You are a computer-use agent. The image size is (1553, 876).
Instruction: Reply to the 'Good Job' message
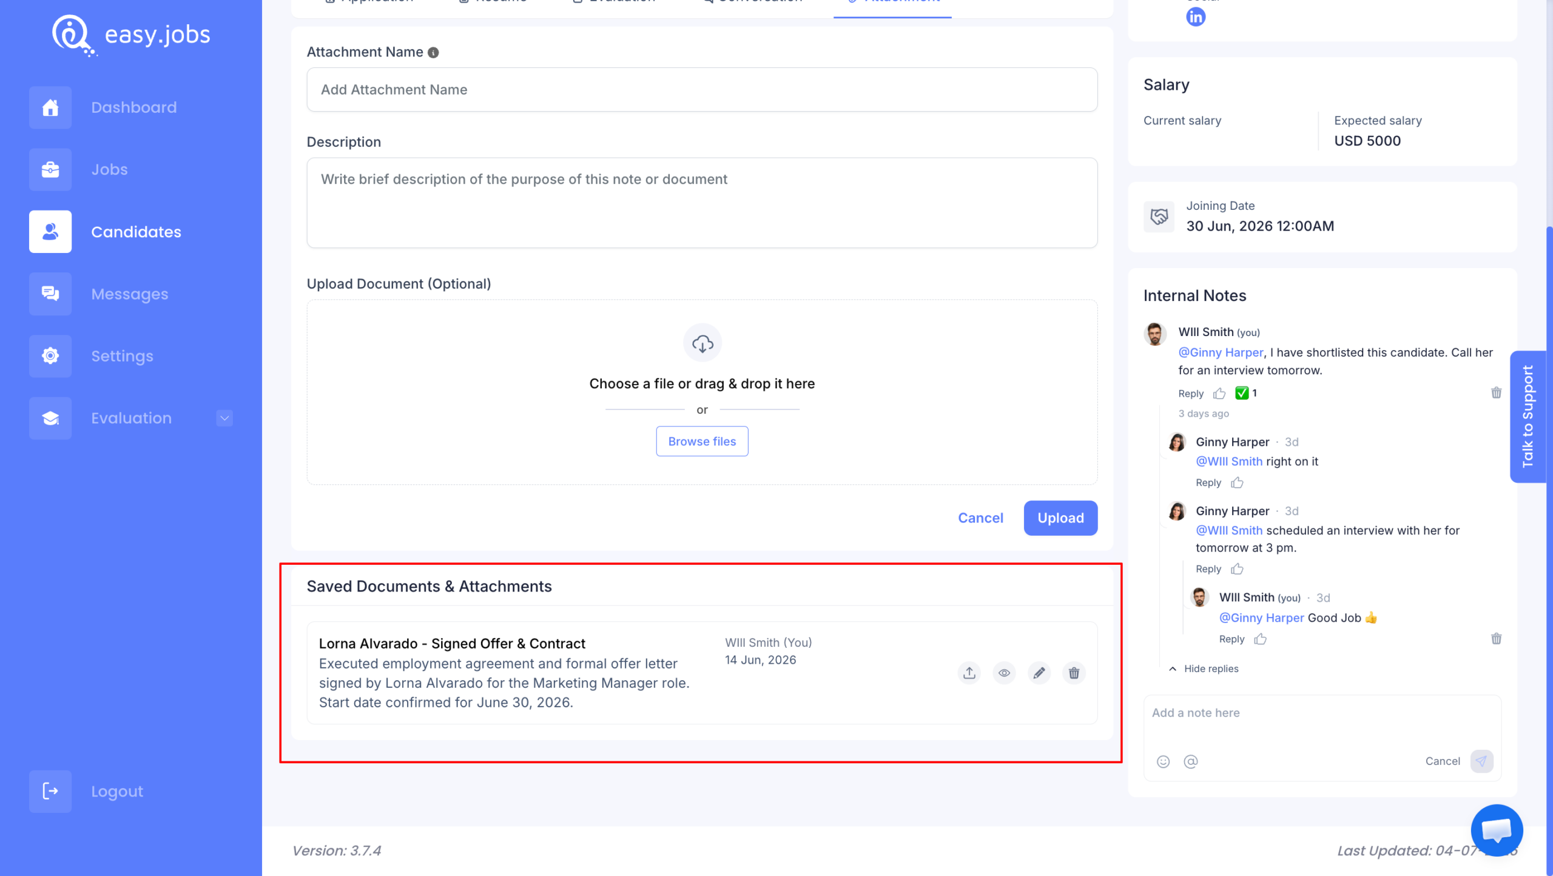pos(1231,639)
